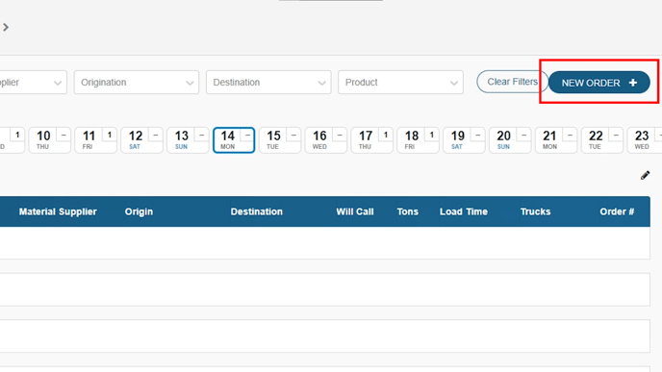Viewport: 662px width, 372px height.
Task: Select date 21 MON
Action: tap(555, 140)
